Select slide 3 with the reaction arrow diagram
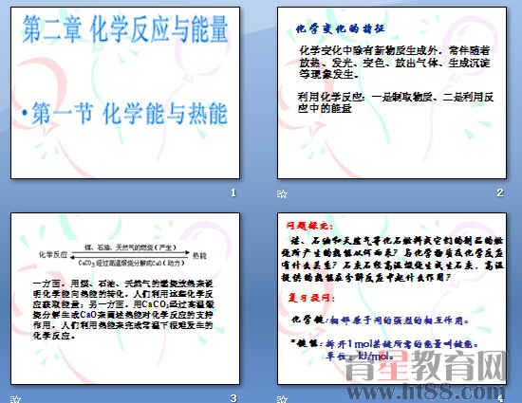The height and width of the screenshot is (403, 522). pyautogui.click(x=125, y=299)
